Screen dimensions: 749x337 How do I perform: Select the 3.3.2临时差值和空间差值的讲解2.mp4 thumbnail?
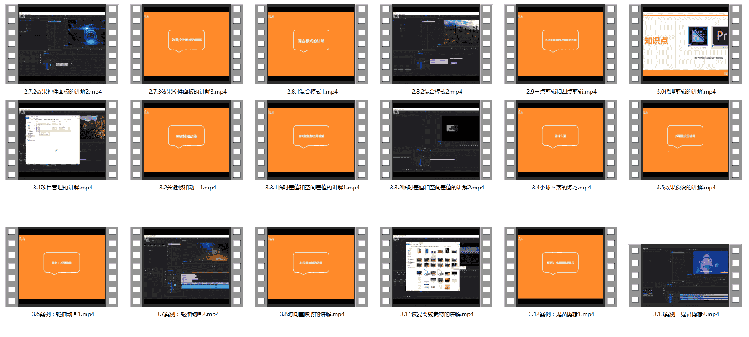pyautogui.click(x=436, y=140)
